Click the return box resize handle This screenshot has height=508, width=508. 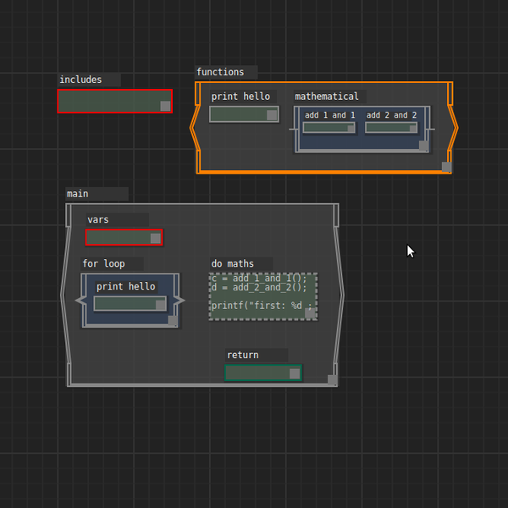[295, 373]
